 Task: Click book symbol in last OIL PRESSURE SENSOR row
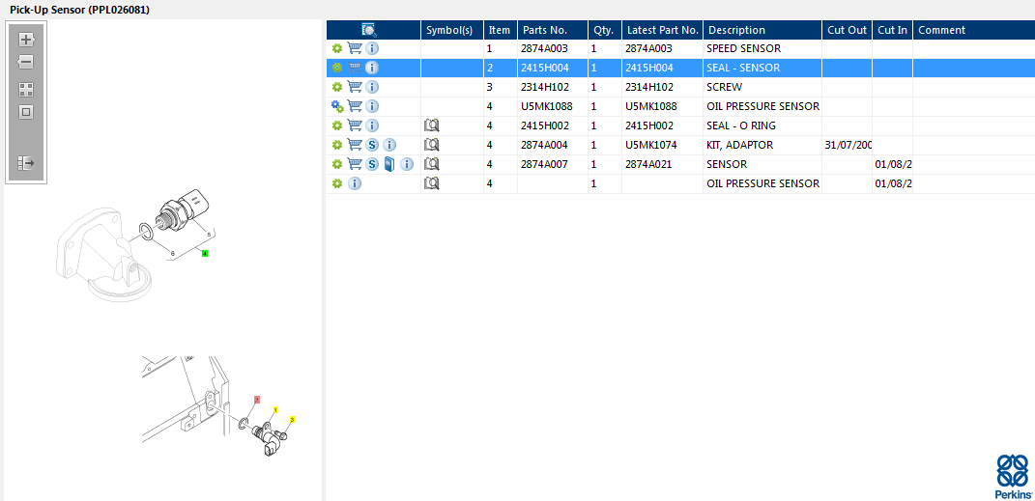432,182
